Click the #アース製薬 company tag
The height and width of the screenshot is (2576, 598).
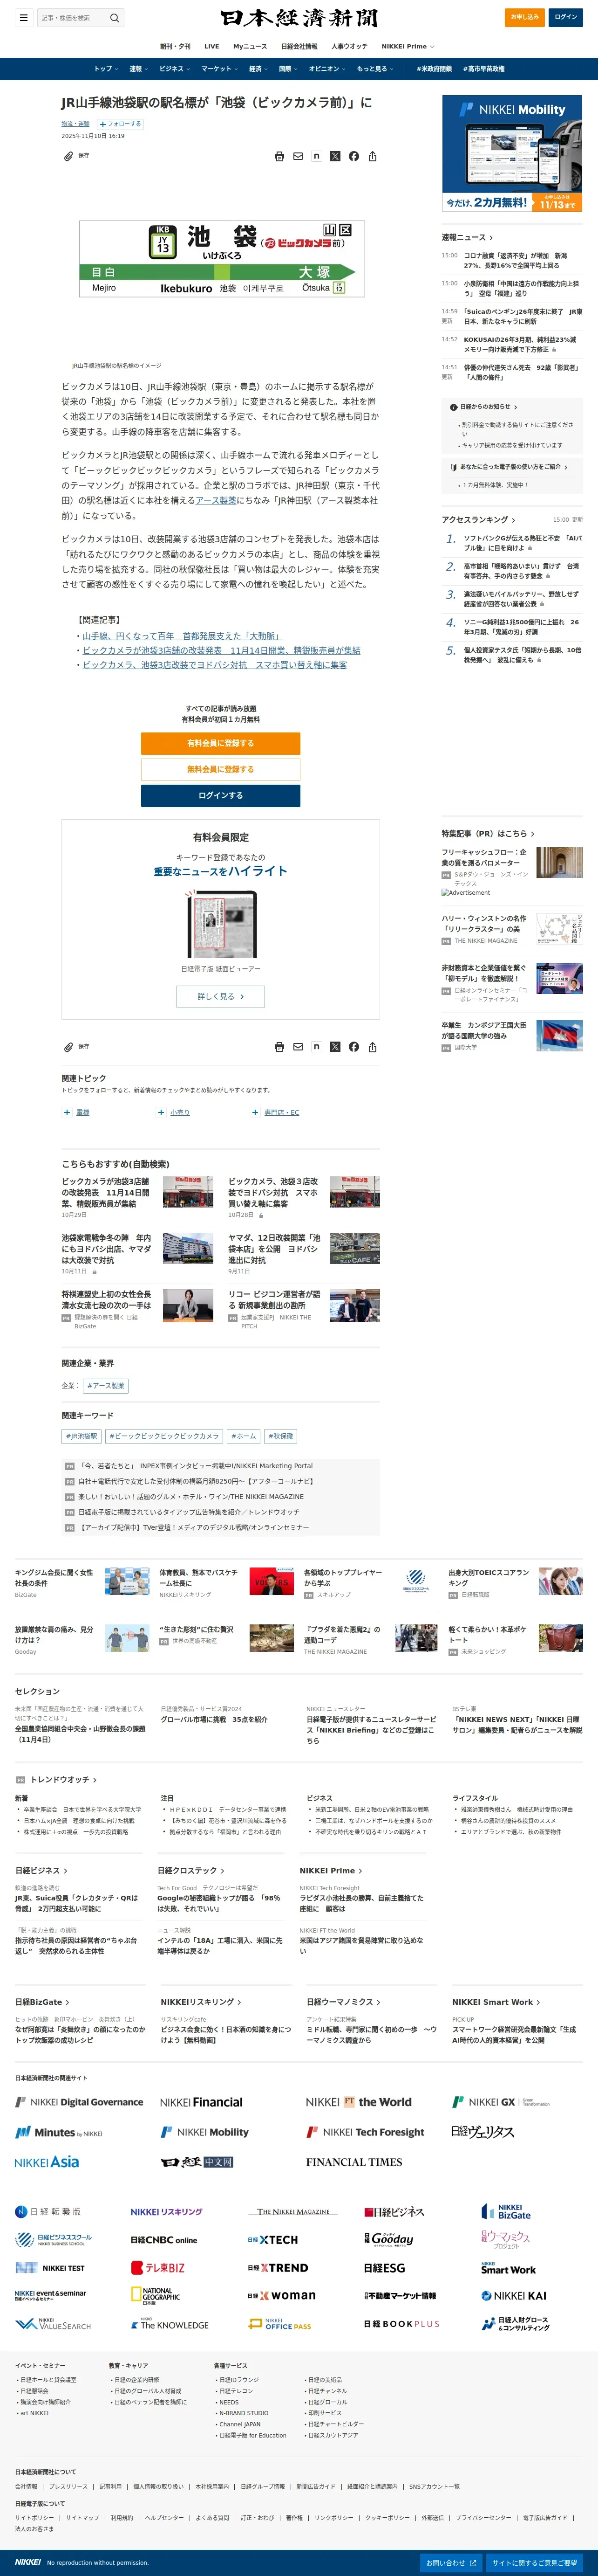106,1386
